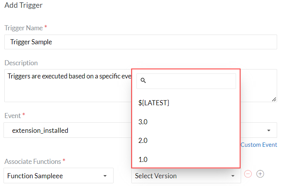
Task: Remove the associated function row (minus icon)
Action: (x=248, y=174)
